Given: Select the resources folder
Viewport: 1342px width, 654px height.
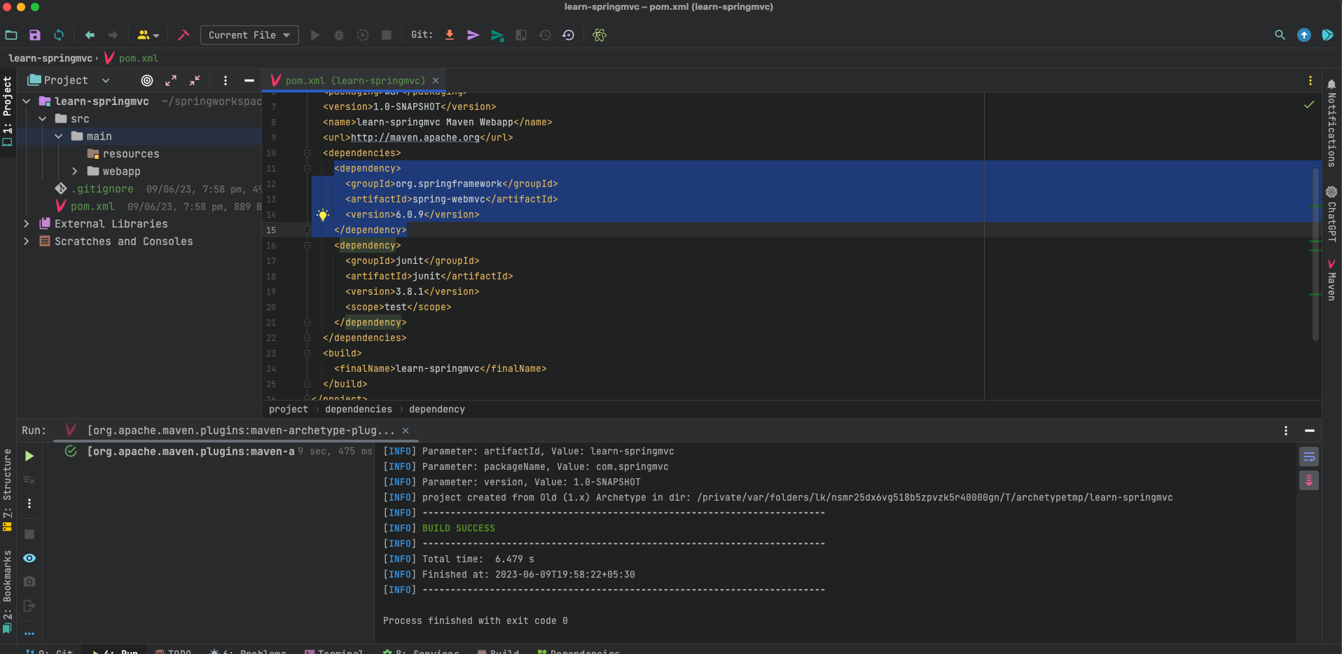Looking at the screenshot, I should 131,154.
